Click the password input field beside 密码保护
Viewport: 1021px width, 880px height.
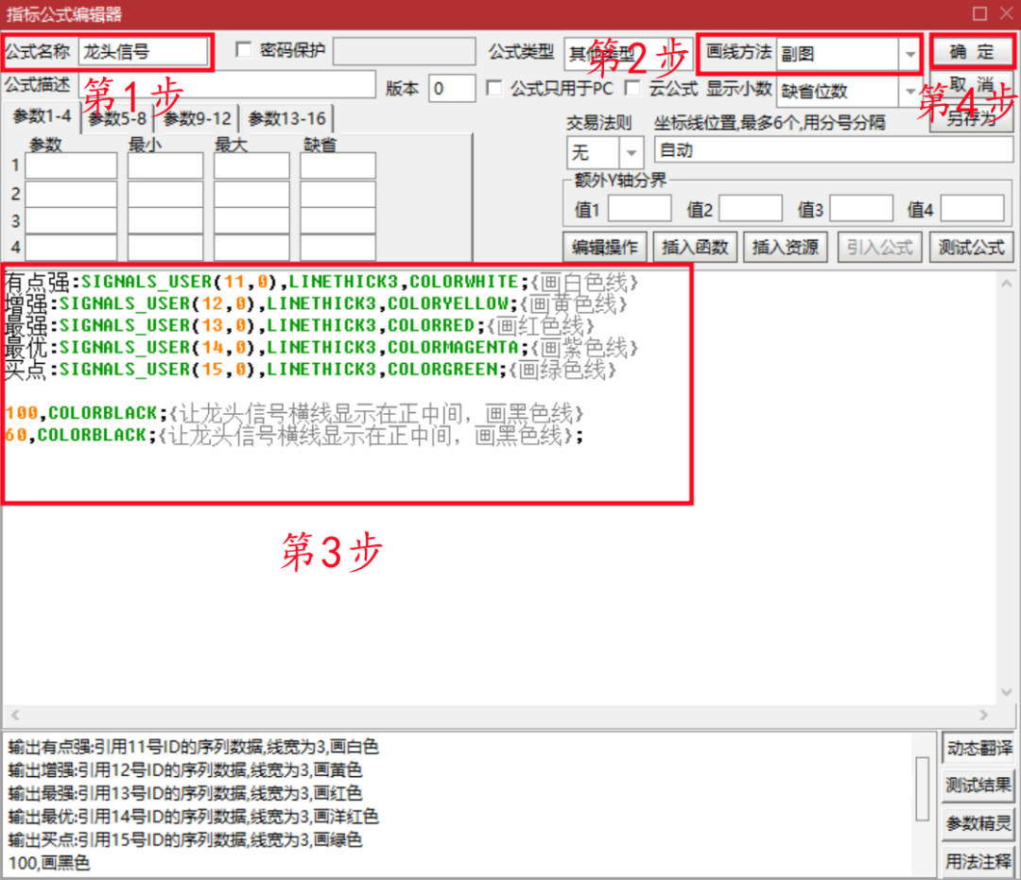[405, 51]
